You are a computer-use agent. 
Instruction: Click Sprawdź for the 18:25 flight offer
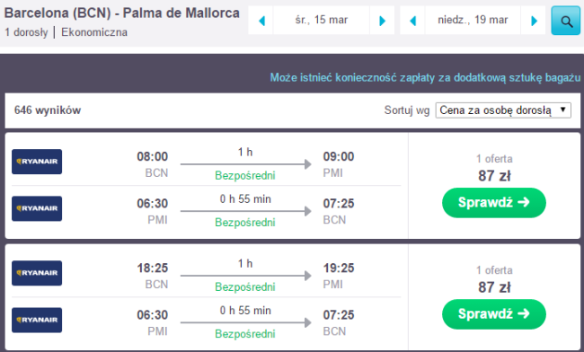coord(494,314)
